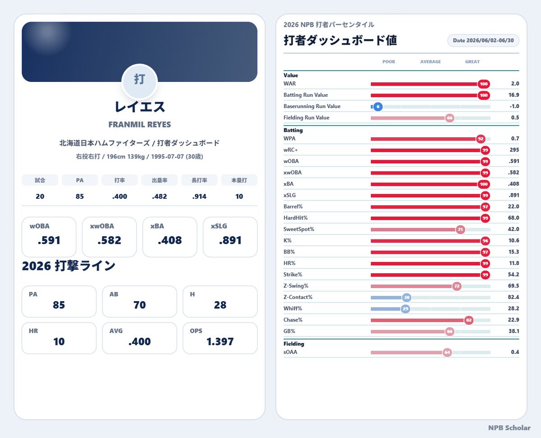Select the xSLG .891 stat card

(x=230, y=237)
